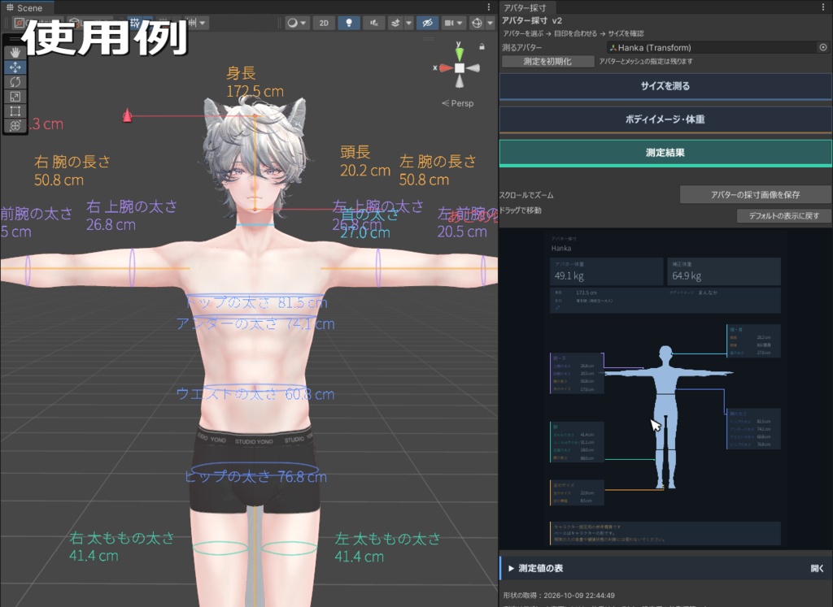Screen dimensions: 833x607
Task: Click the scene camera settings icon
Action: pos(449,23)
